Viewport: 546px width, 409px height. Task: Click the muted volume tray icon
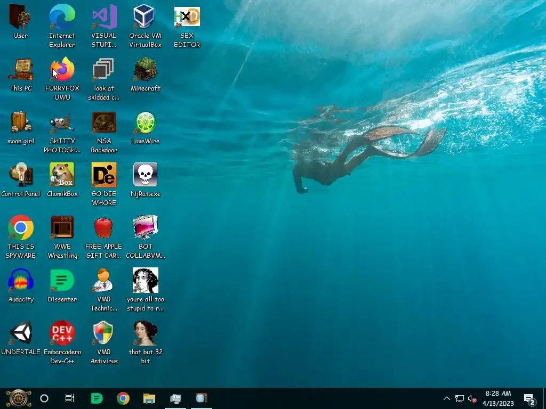pos(472,398)
